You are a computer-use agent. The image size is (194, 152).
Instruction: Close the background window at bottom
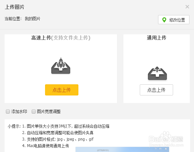(x=166, y=149)
